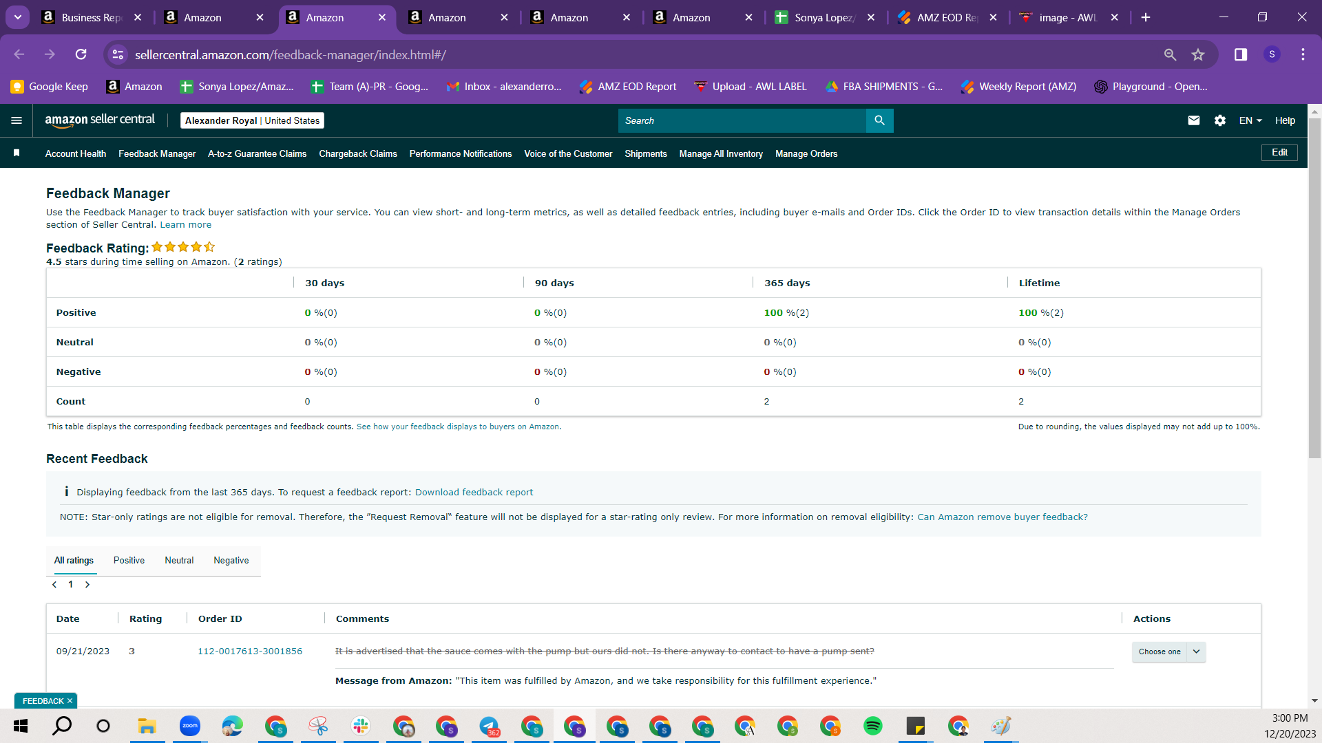Image resolution: width=1322 pixels, height=743 pixels.
Task: Open Account Health in the nav bar
Action: pyautogui.click(x=76, y=153)
